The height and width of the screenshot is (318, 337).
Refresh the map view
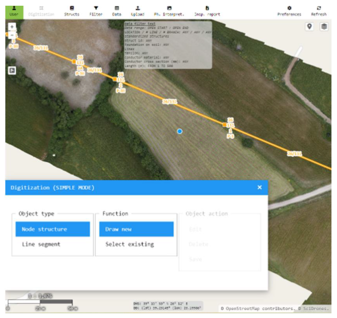tap(319, 12)
